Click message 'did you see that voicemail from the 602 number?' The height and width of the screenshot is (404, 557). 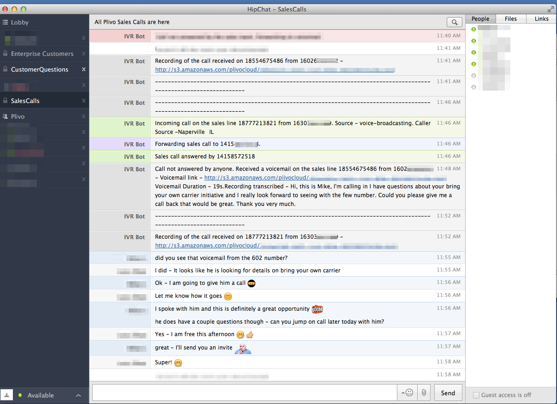click(221, 258)
